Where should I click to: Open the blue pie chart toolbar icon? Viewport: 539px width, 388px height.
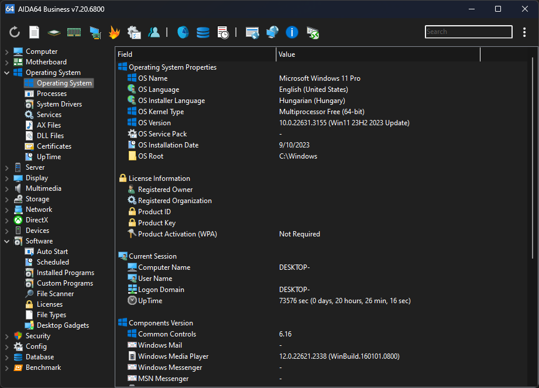click(183, 32)
